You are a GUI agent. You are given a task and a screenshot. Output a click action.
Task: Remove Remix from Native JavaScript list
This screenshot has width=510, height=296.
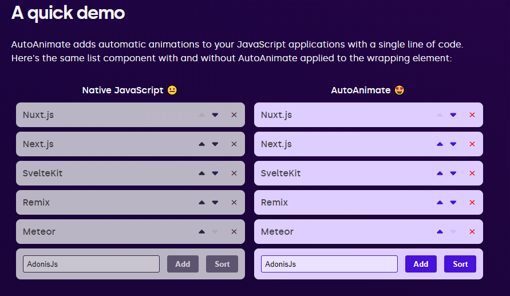pos(234,203)
